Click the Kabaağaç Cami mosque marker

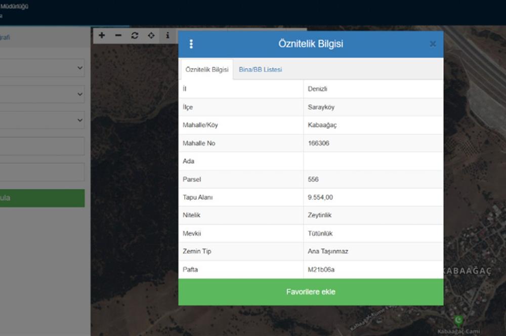458,320
